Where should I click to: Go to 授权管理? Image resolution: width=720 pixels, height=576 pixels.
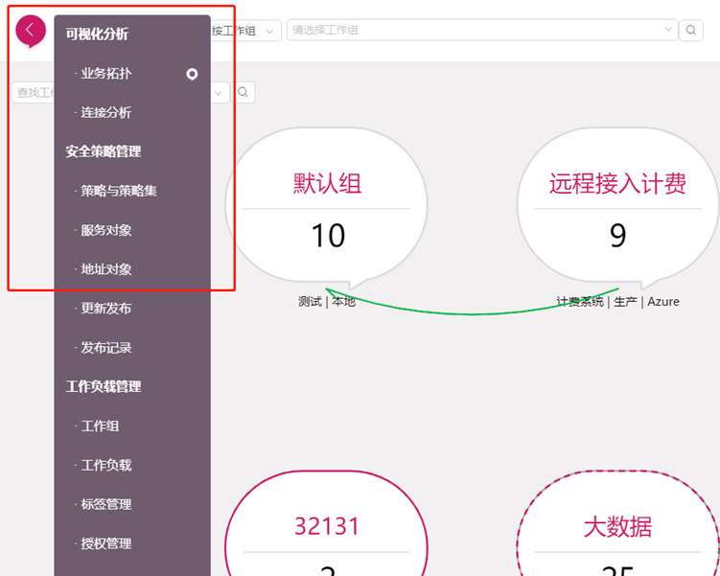point(106,543)
